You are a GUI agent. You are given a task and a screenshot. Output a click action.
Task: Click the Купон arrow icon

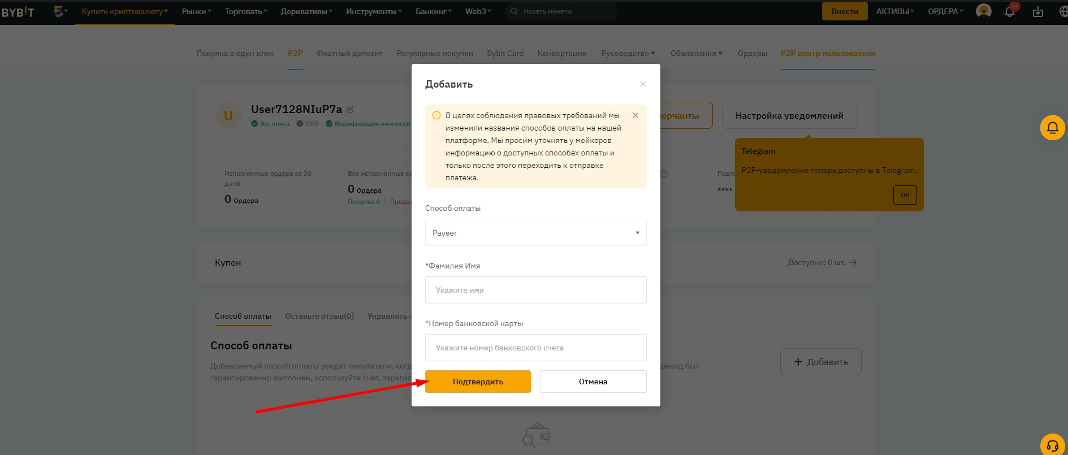853,262
